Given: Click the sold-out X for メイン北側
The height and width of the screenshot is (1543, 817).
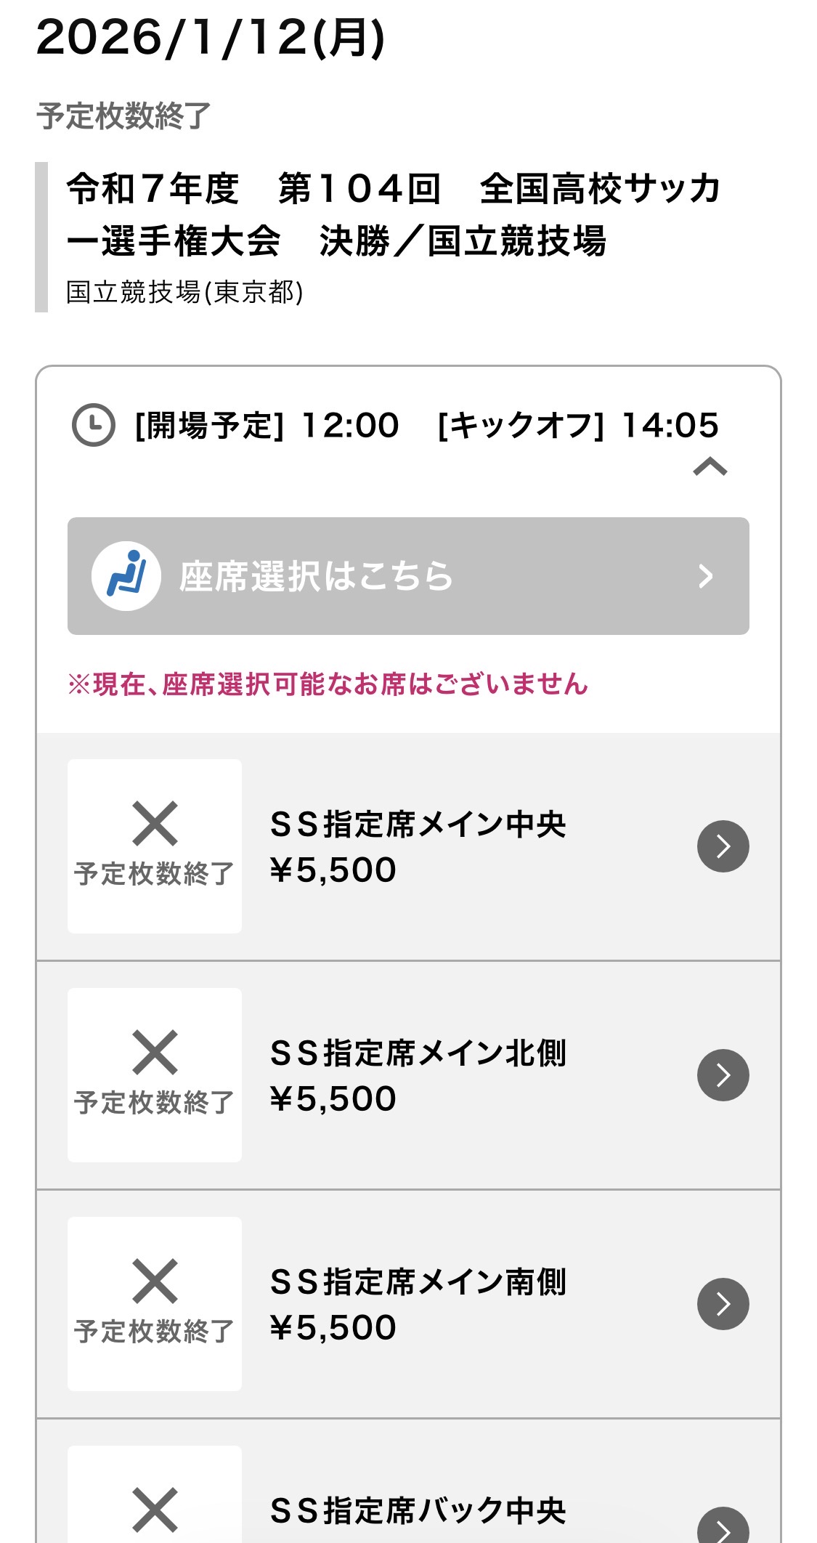Looking at the screenshot, I should (x=155, y=1053).
